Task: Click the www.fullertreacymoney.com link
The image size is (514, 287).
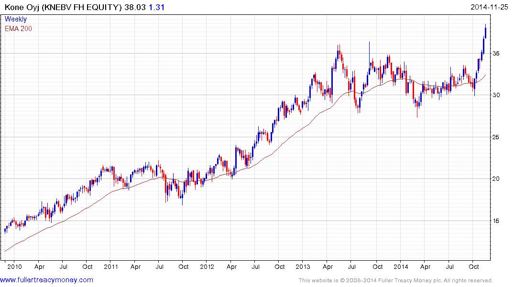Action: (x=47, y=280)
